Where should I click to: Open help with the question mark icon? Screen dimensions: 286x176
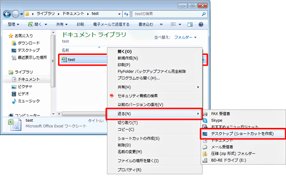coord(201,24)
